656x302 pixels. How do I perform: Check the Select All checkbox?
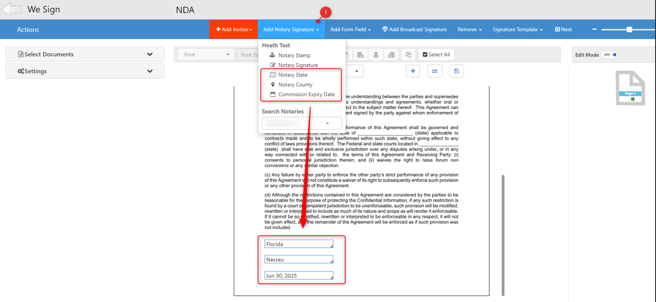pos(425,55)
